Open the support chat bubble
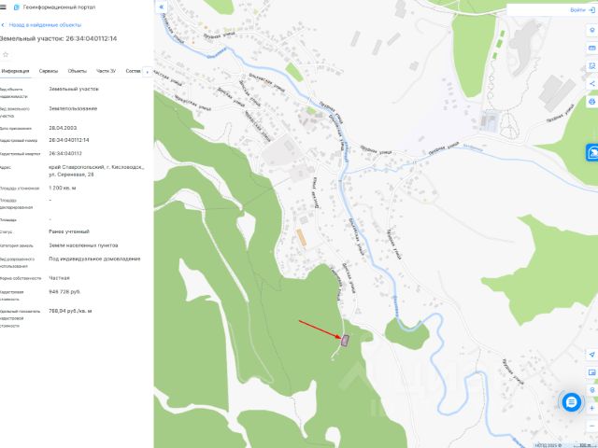The width and height of the screenshot is (598, 448). tap(571, 402)
